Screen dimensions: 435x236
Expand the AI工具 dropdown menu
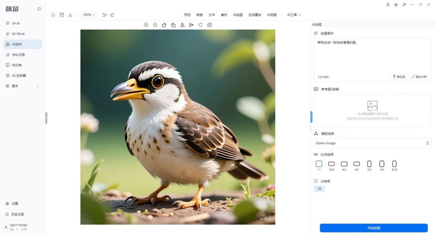pos(294,15)
